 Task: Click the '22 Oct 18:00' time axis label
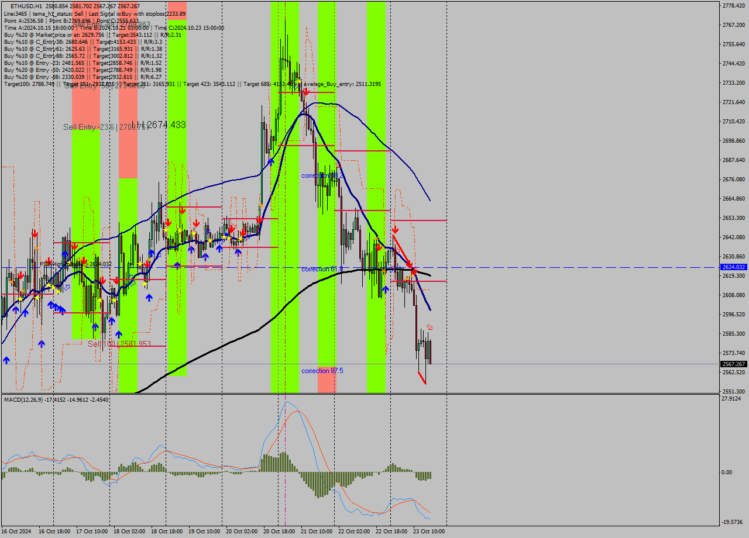coord(391,532)
